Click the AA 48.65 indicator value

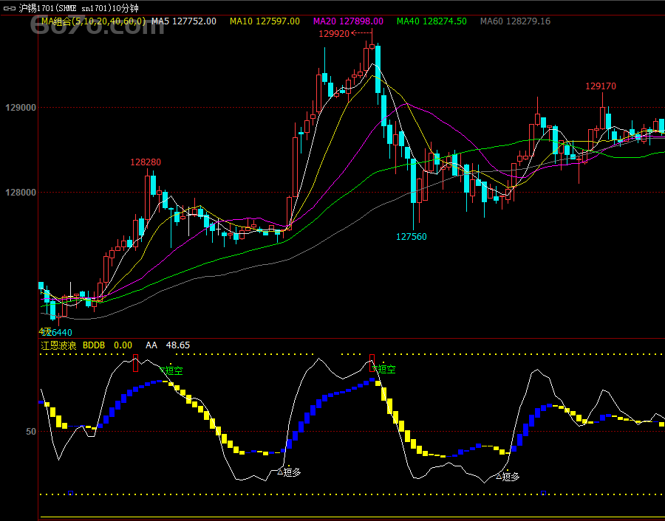click(x=168, y=345)
